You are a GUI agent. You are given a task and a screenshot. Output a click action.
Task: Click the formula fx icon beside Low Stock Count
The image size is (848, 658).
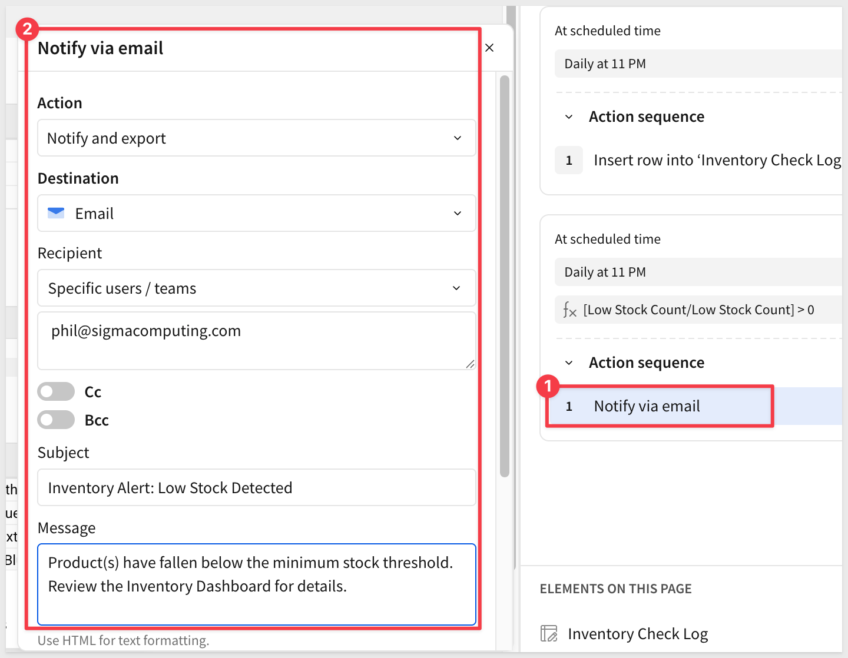click(569, 310)
